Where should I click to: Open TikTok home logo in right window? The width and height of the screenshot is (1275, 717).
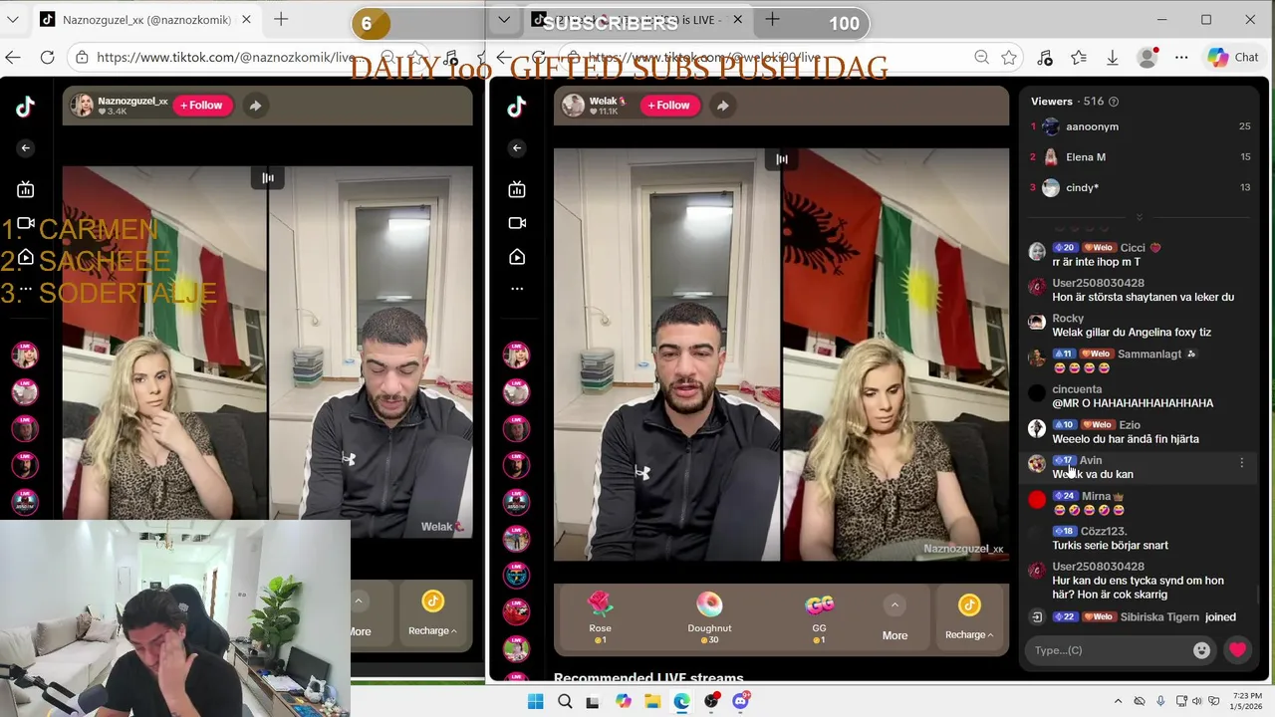pyautogui.click(x=516, y=108)
